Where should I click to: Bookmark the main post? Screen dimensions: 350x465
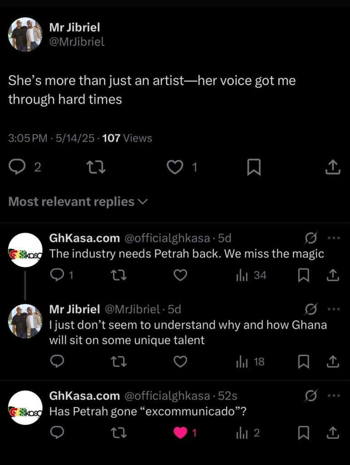254,168
